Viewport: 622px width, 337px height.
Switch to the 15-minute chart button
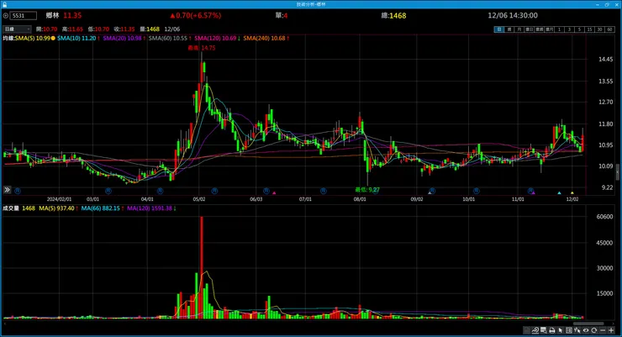click(x=589, y=29)
